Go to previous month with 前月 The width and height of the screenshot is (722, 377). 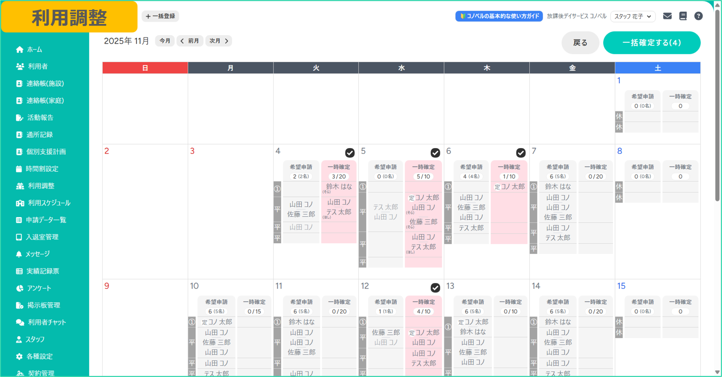click(x=190, y=41)
